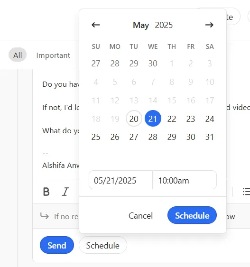
Task: Pick May 20 on the calendar
Action: pyautogui.click(x=134, y=119)
